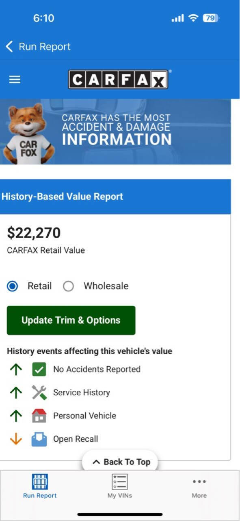Image resolution: width=240 pixels, height=521 pixels.
Task: Click the Back To Top chevron
Action: pyautogui.click(x=97, y=462)
